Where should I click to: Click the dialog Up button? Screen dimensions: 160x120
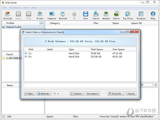tap(57, 94)
